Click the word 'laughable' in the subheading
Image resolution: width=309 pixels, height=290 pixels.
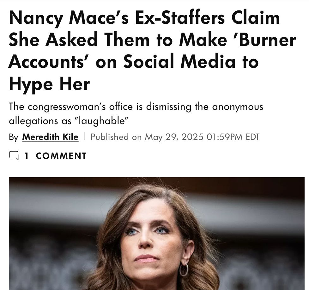pos(101,121)
